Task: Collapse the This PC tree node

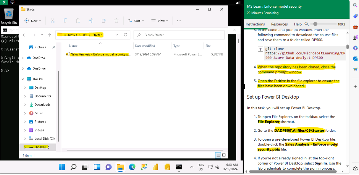Action: [x=23, y=79]
